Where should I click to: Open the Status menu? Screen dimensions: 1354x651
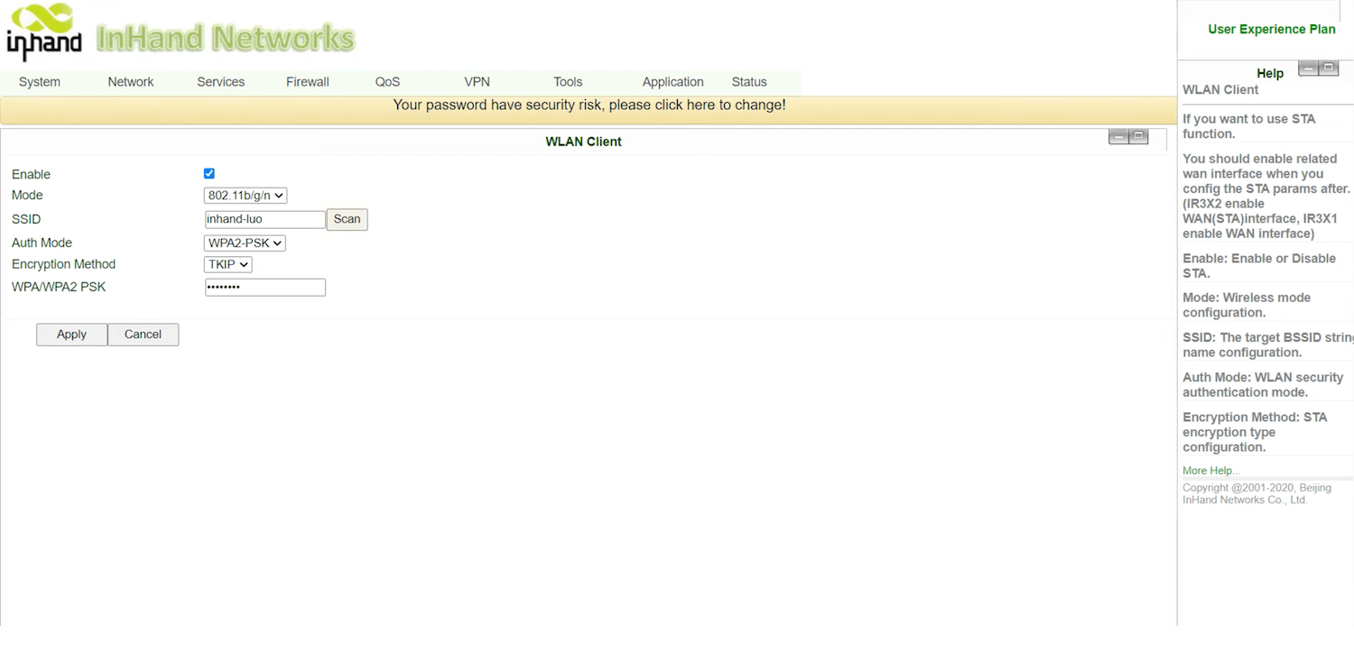click(x=749, y=82)
